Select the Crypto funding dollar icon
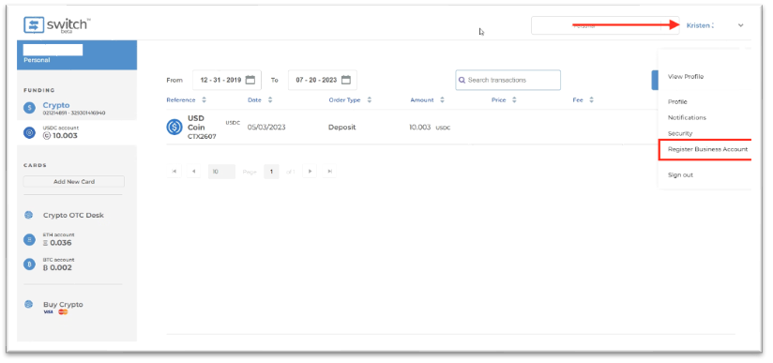 click(30, 108)
